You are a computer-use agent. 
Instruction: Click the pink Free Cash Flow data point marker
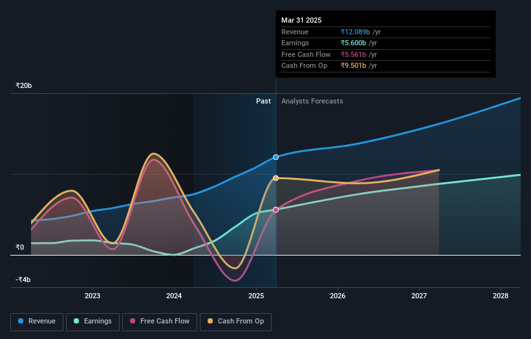tap(276, 210)
